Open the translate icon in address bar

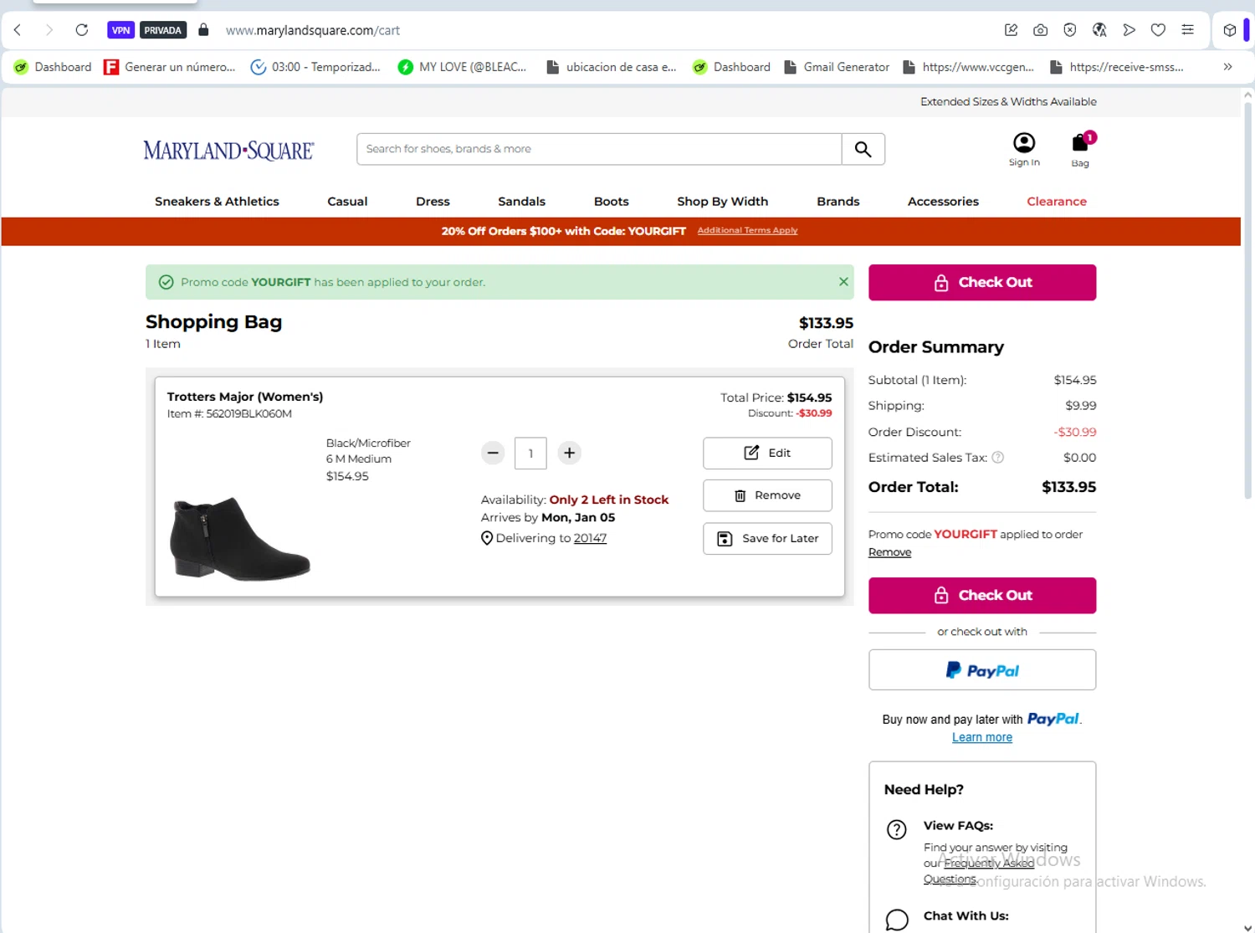[1099, 30]
